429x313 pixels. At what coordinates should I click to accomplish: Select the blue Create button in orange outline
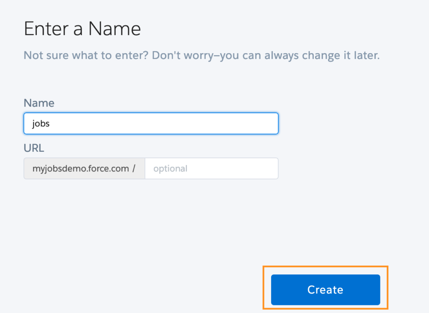[325, 290]
